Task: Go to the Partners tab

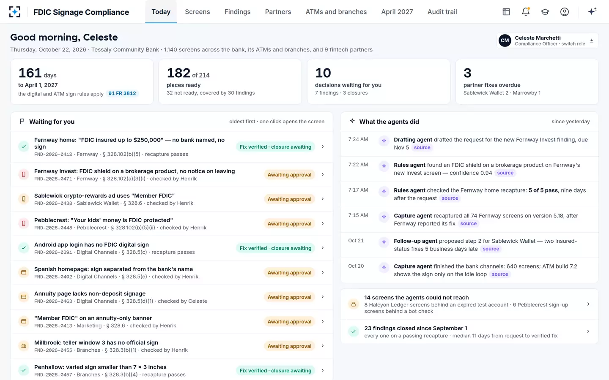Action: pos(278,12)
